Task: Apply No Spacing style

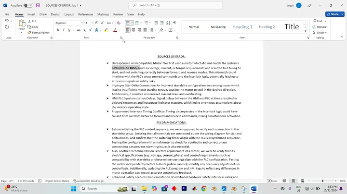Action: (218, 27)
